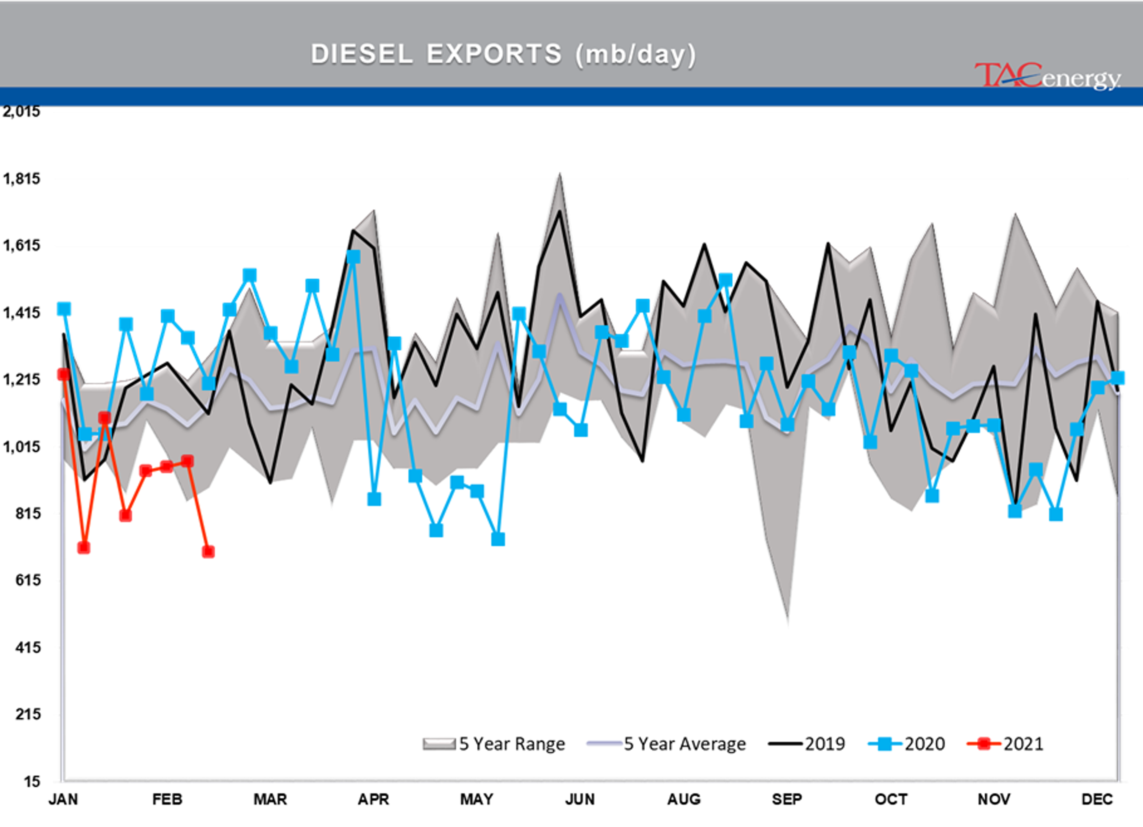Click the 615 y-axis label

[x=28, y=580]
